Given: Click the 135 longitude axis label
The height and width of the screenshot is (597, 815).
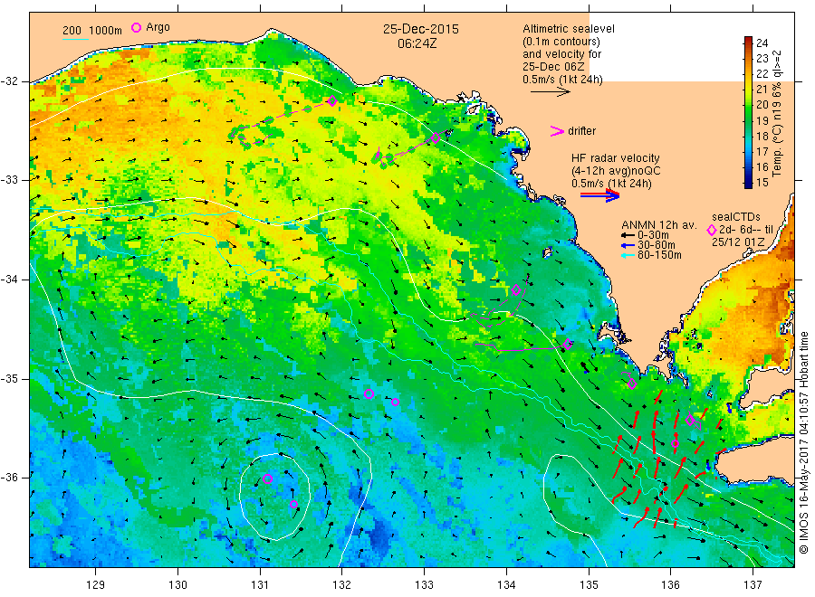Looking at the screenshot, I should click(x=589, y=585).
